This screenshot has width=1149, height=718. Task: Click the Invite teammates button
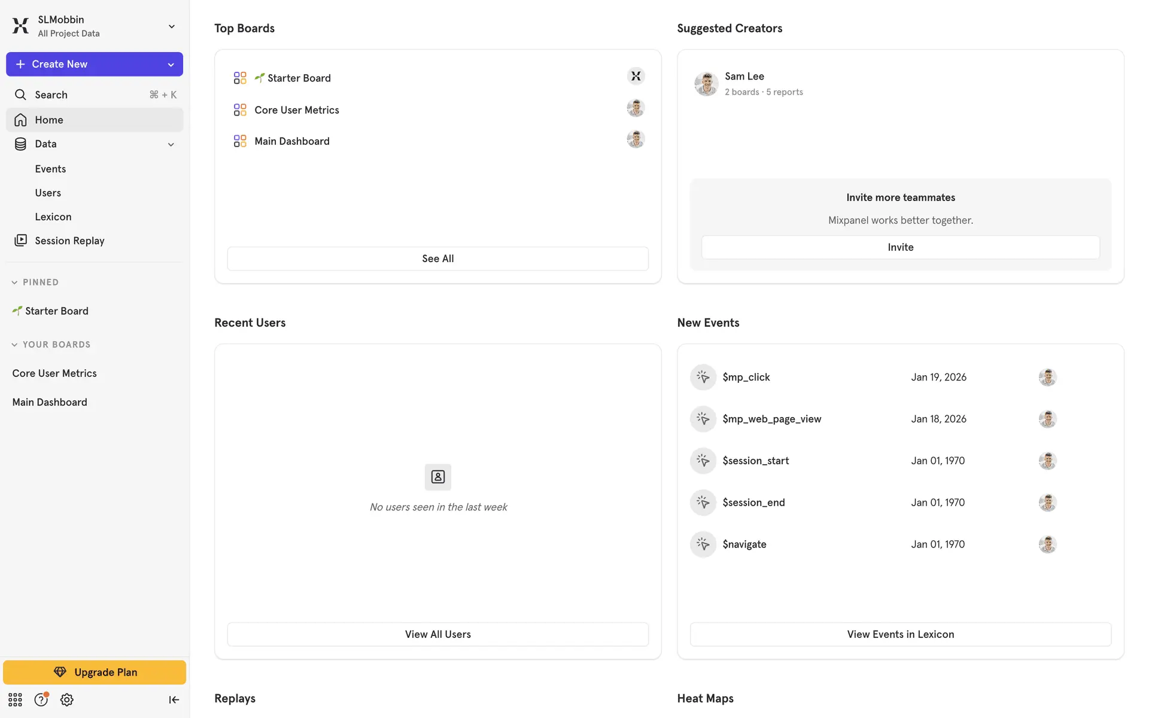pos(900,247)
